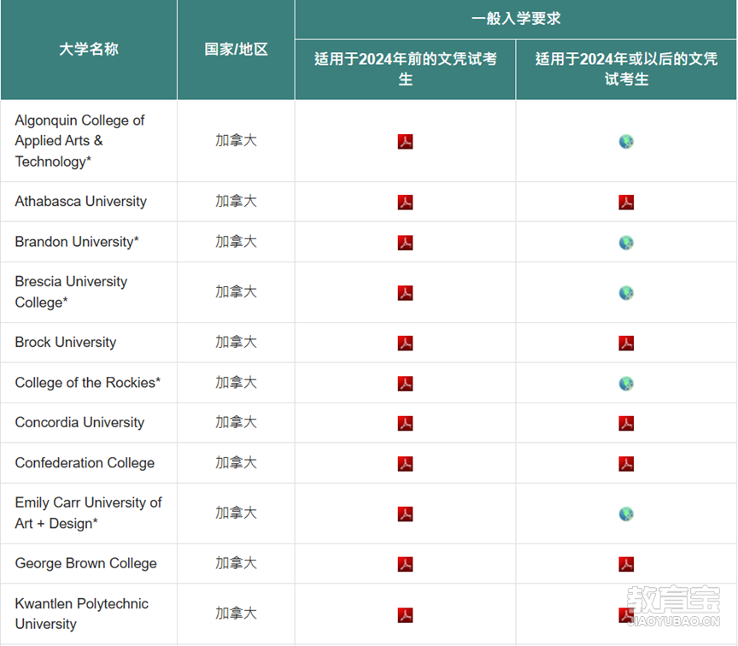The height and width of the screenshot is (646, 738).
Task: Select the Brescia University College* name
Action: [71, 292]
